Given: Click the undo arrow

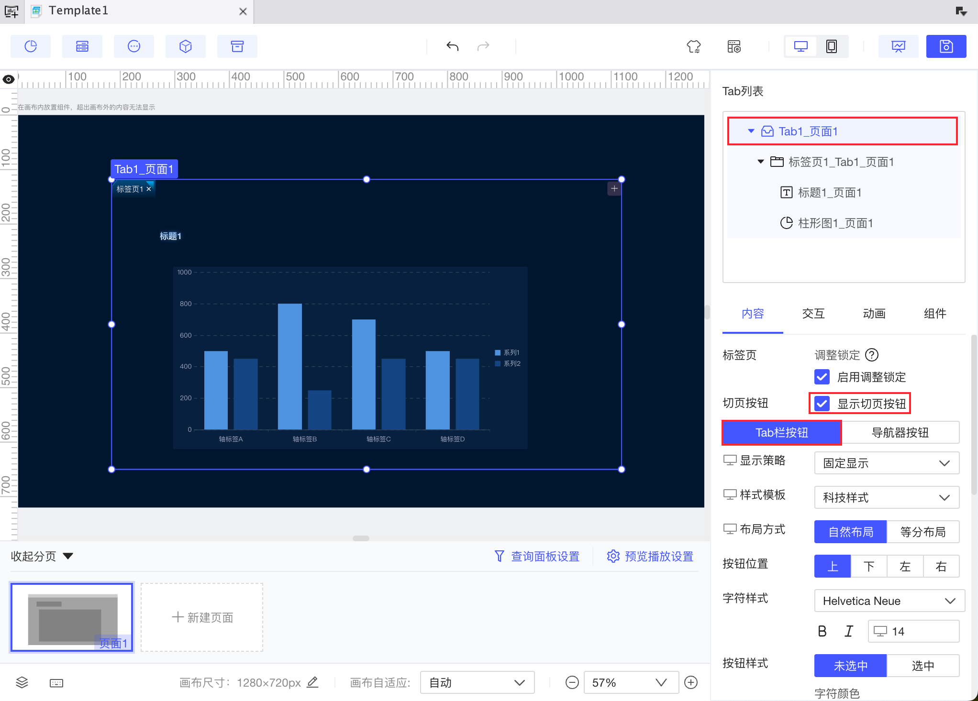Looking at the screenshot, I should point(452,46).
